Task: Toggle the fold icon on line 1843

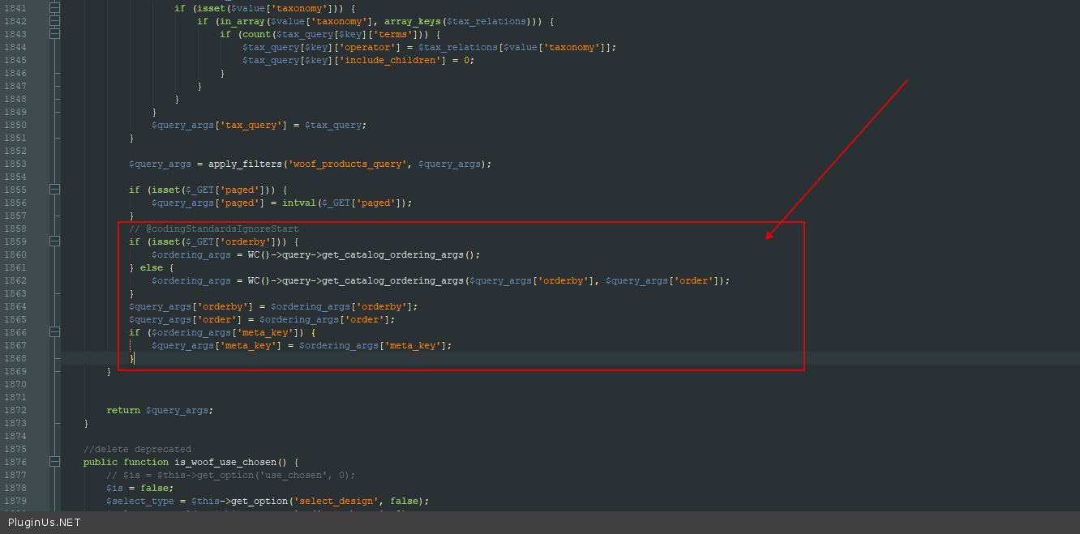Action: (54, 34)
